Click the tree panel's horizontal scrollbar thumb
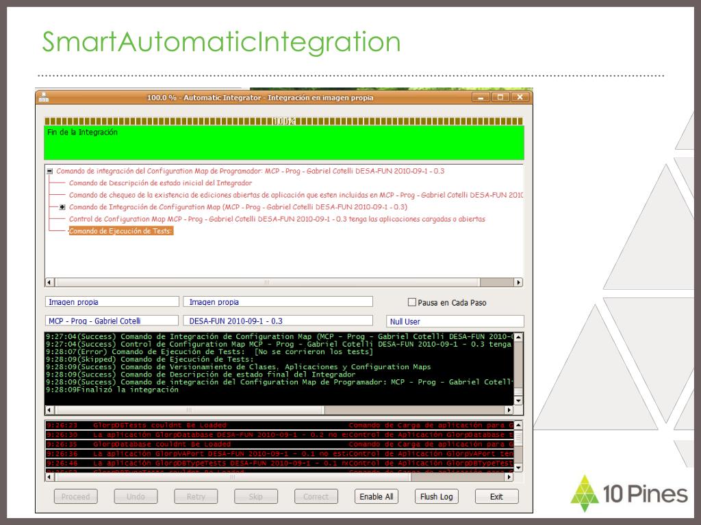This screenshot has width=701, height=525. (267, 282)
